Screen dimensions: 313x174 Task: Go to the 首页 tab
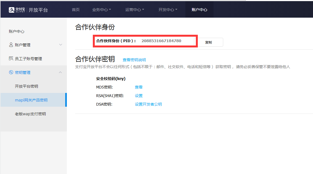coord(76,10)
